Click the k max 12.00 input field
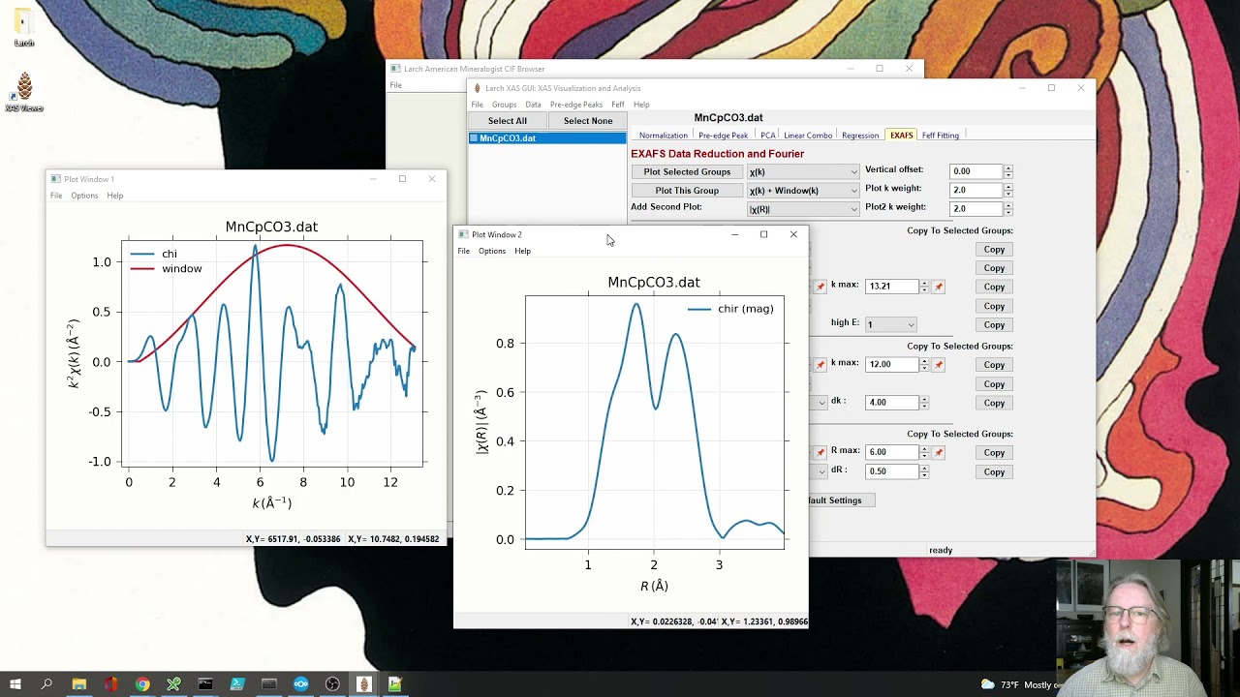The height and width of the screenshot is (697, 1240). point(891,364)
